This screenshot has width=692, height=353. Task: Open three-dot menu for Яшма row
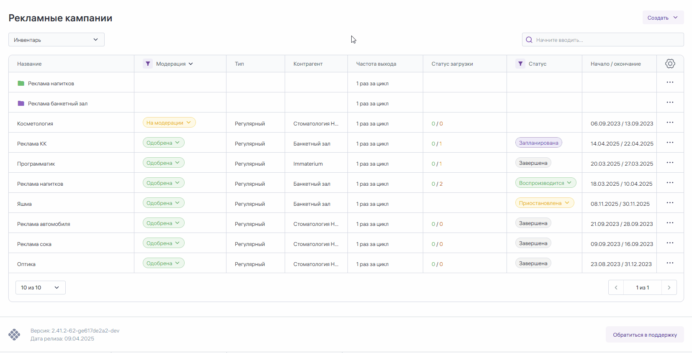pyautogui.click(x=670, y=203)
